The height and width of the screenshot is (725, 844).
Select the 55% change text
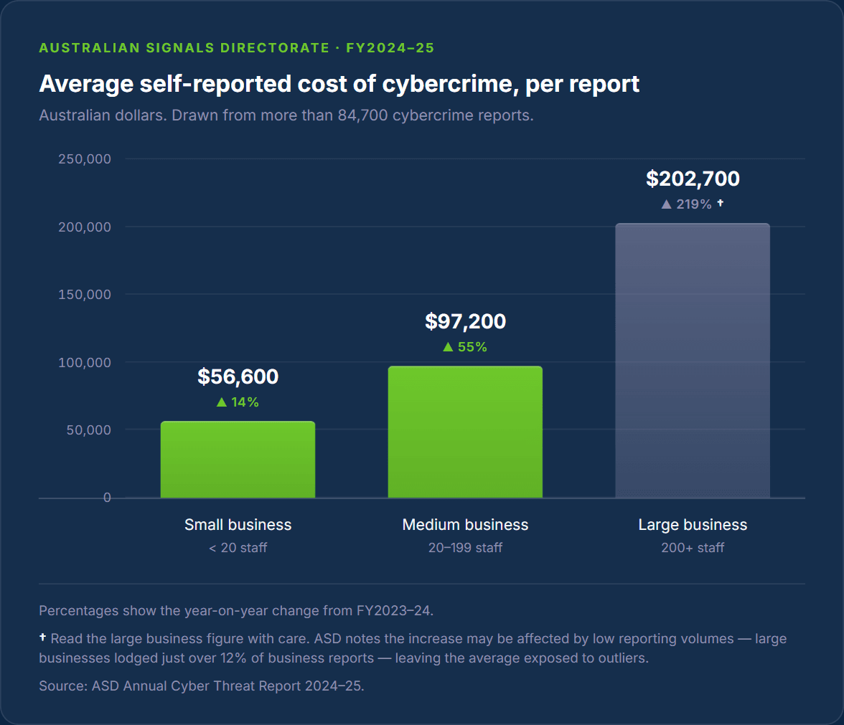(472, 347)
